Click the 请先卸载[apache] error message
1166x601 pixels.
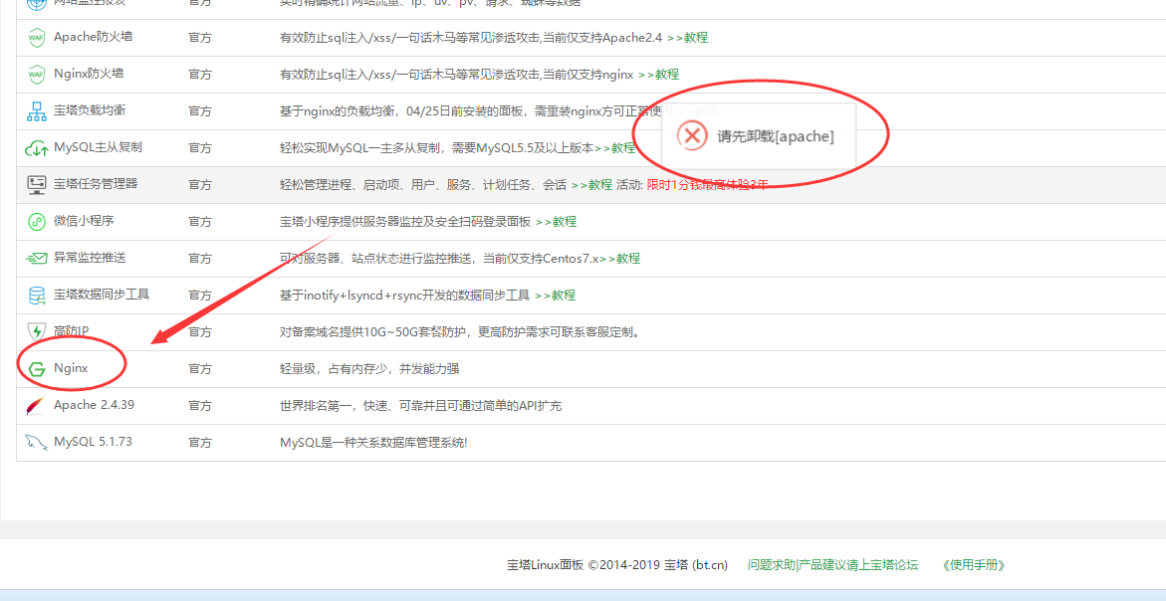pyautogui.click(x=776, y=136)
